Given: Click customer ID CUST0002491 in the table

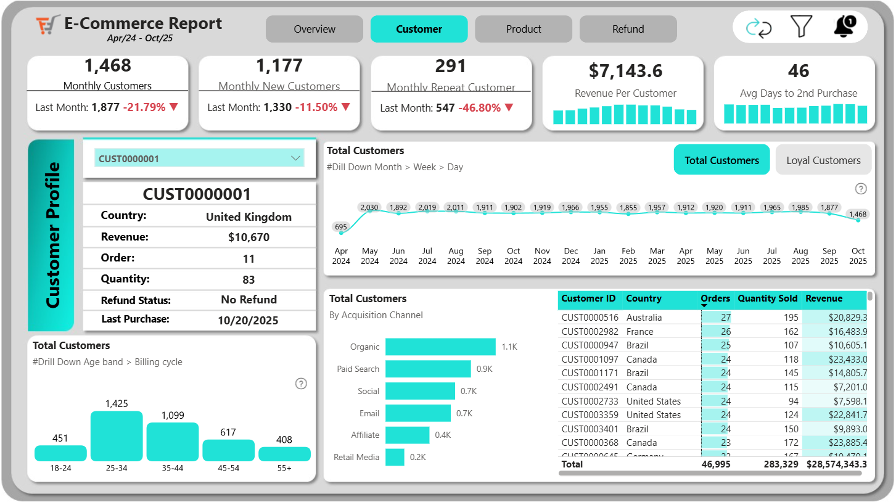Looking at the screenshot, I should [x=589, y=387].
